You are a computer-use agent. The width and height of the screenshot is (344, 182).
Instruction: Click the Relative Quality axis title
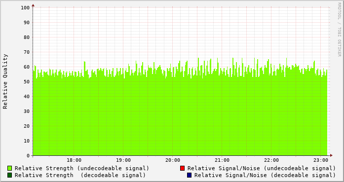[x=5, y=81]
